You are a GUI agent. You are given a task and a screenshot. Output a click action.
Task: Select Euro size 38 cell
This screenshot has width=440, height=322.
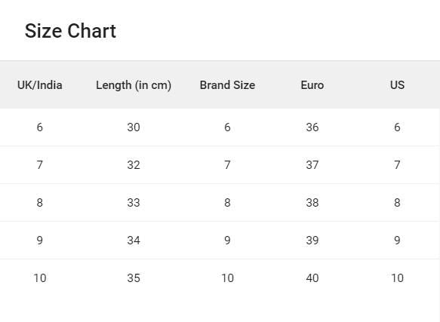[x=312, y=203]
